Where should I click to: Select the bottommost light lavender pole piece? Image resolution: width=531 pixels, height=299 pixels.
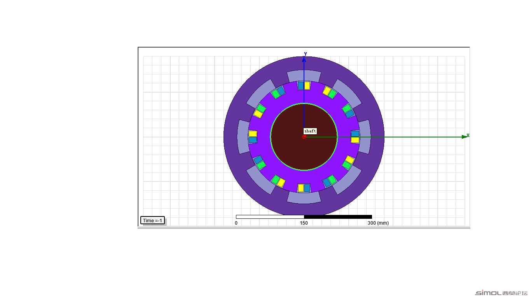pyautogui.click(x=304, y=197)
